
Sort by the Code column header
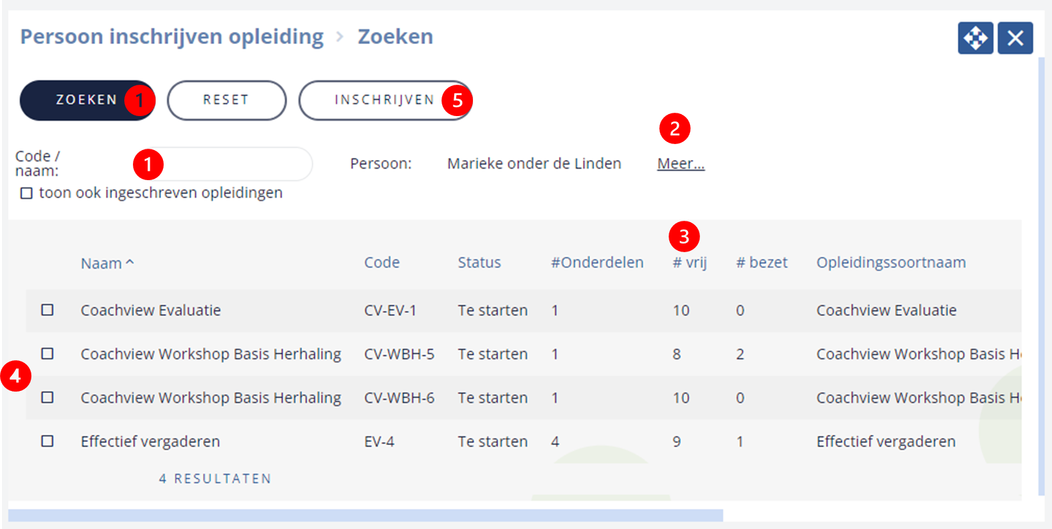[382, 263]
